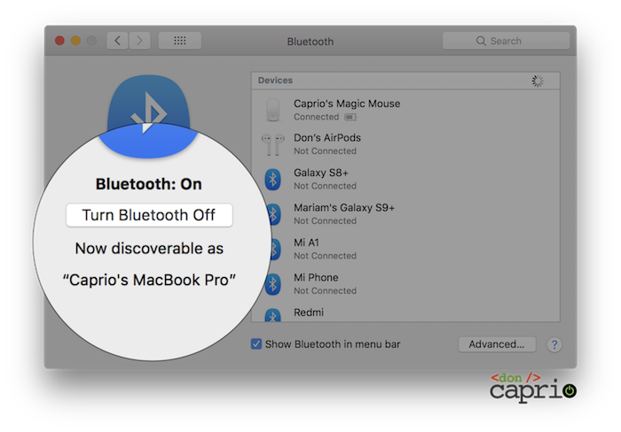The height and width of the screenshot is (432, 621).
Task: Select the Redmi device row
Action: pos(405,312)
